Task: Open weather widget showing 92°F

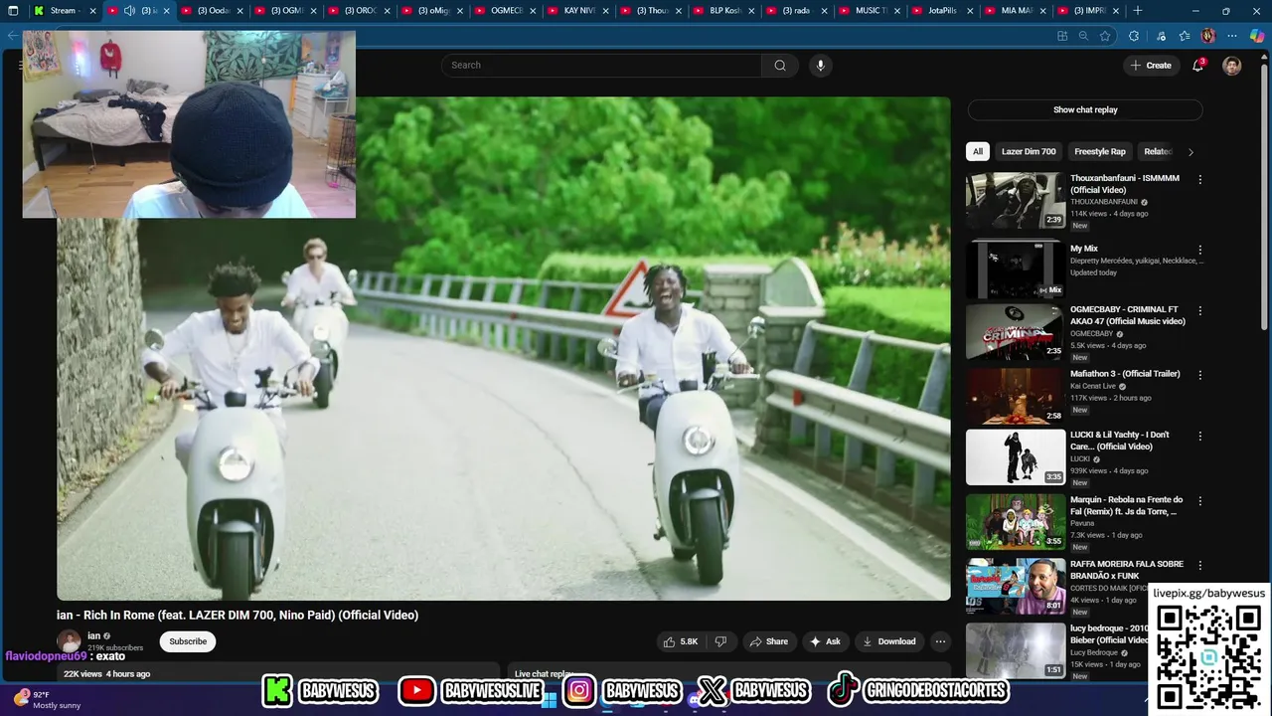Action: [47, 699]
